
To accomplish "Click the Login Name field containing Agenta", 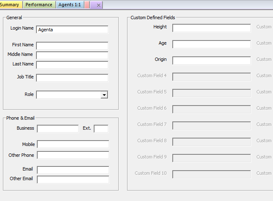I will click(72, 30).
